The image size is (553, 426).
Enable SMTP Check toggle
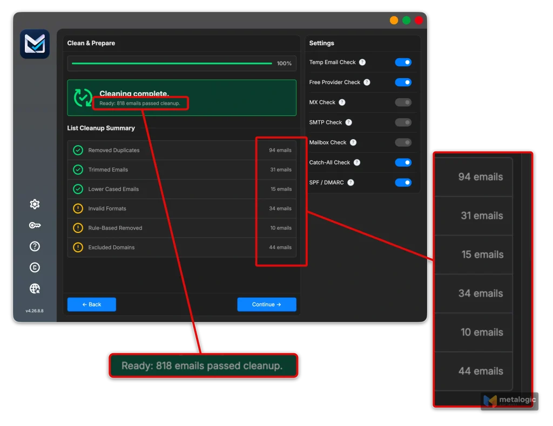click(x=403, y=122)
